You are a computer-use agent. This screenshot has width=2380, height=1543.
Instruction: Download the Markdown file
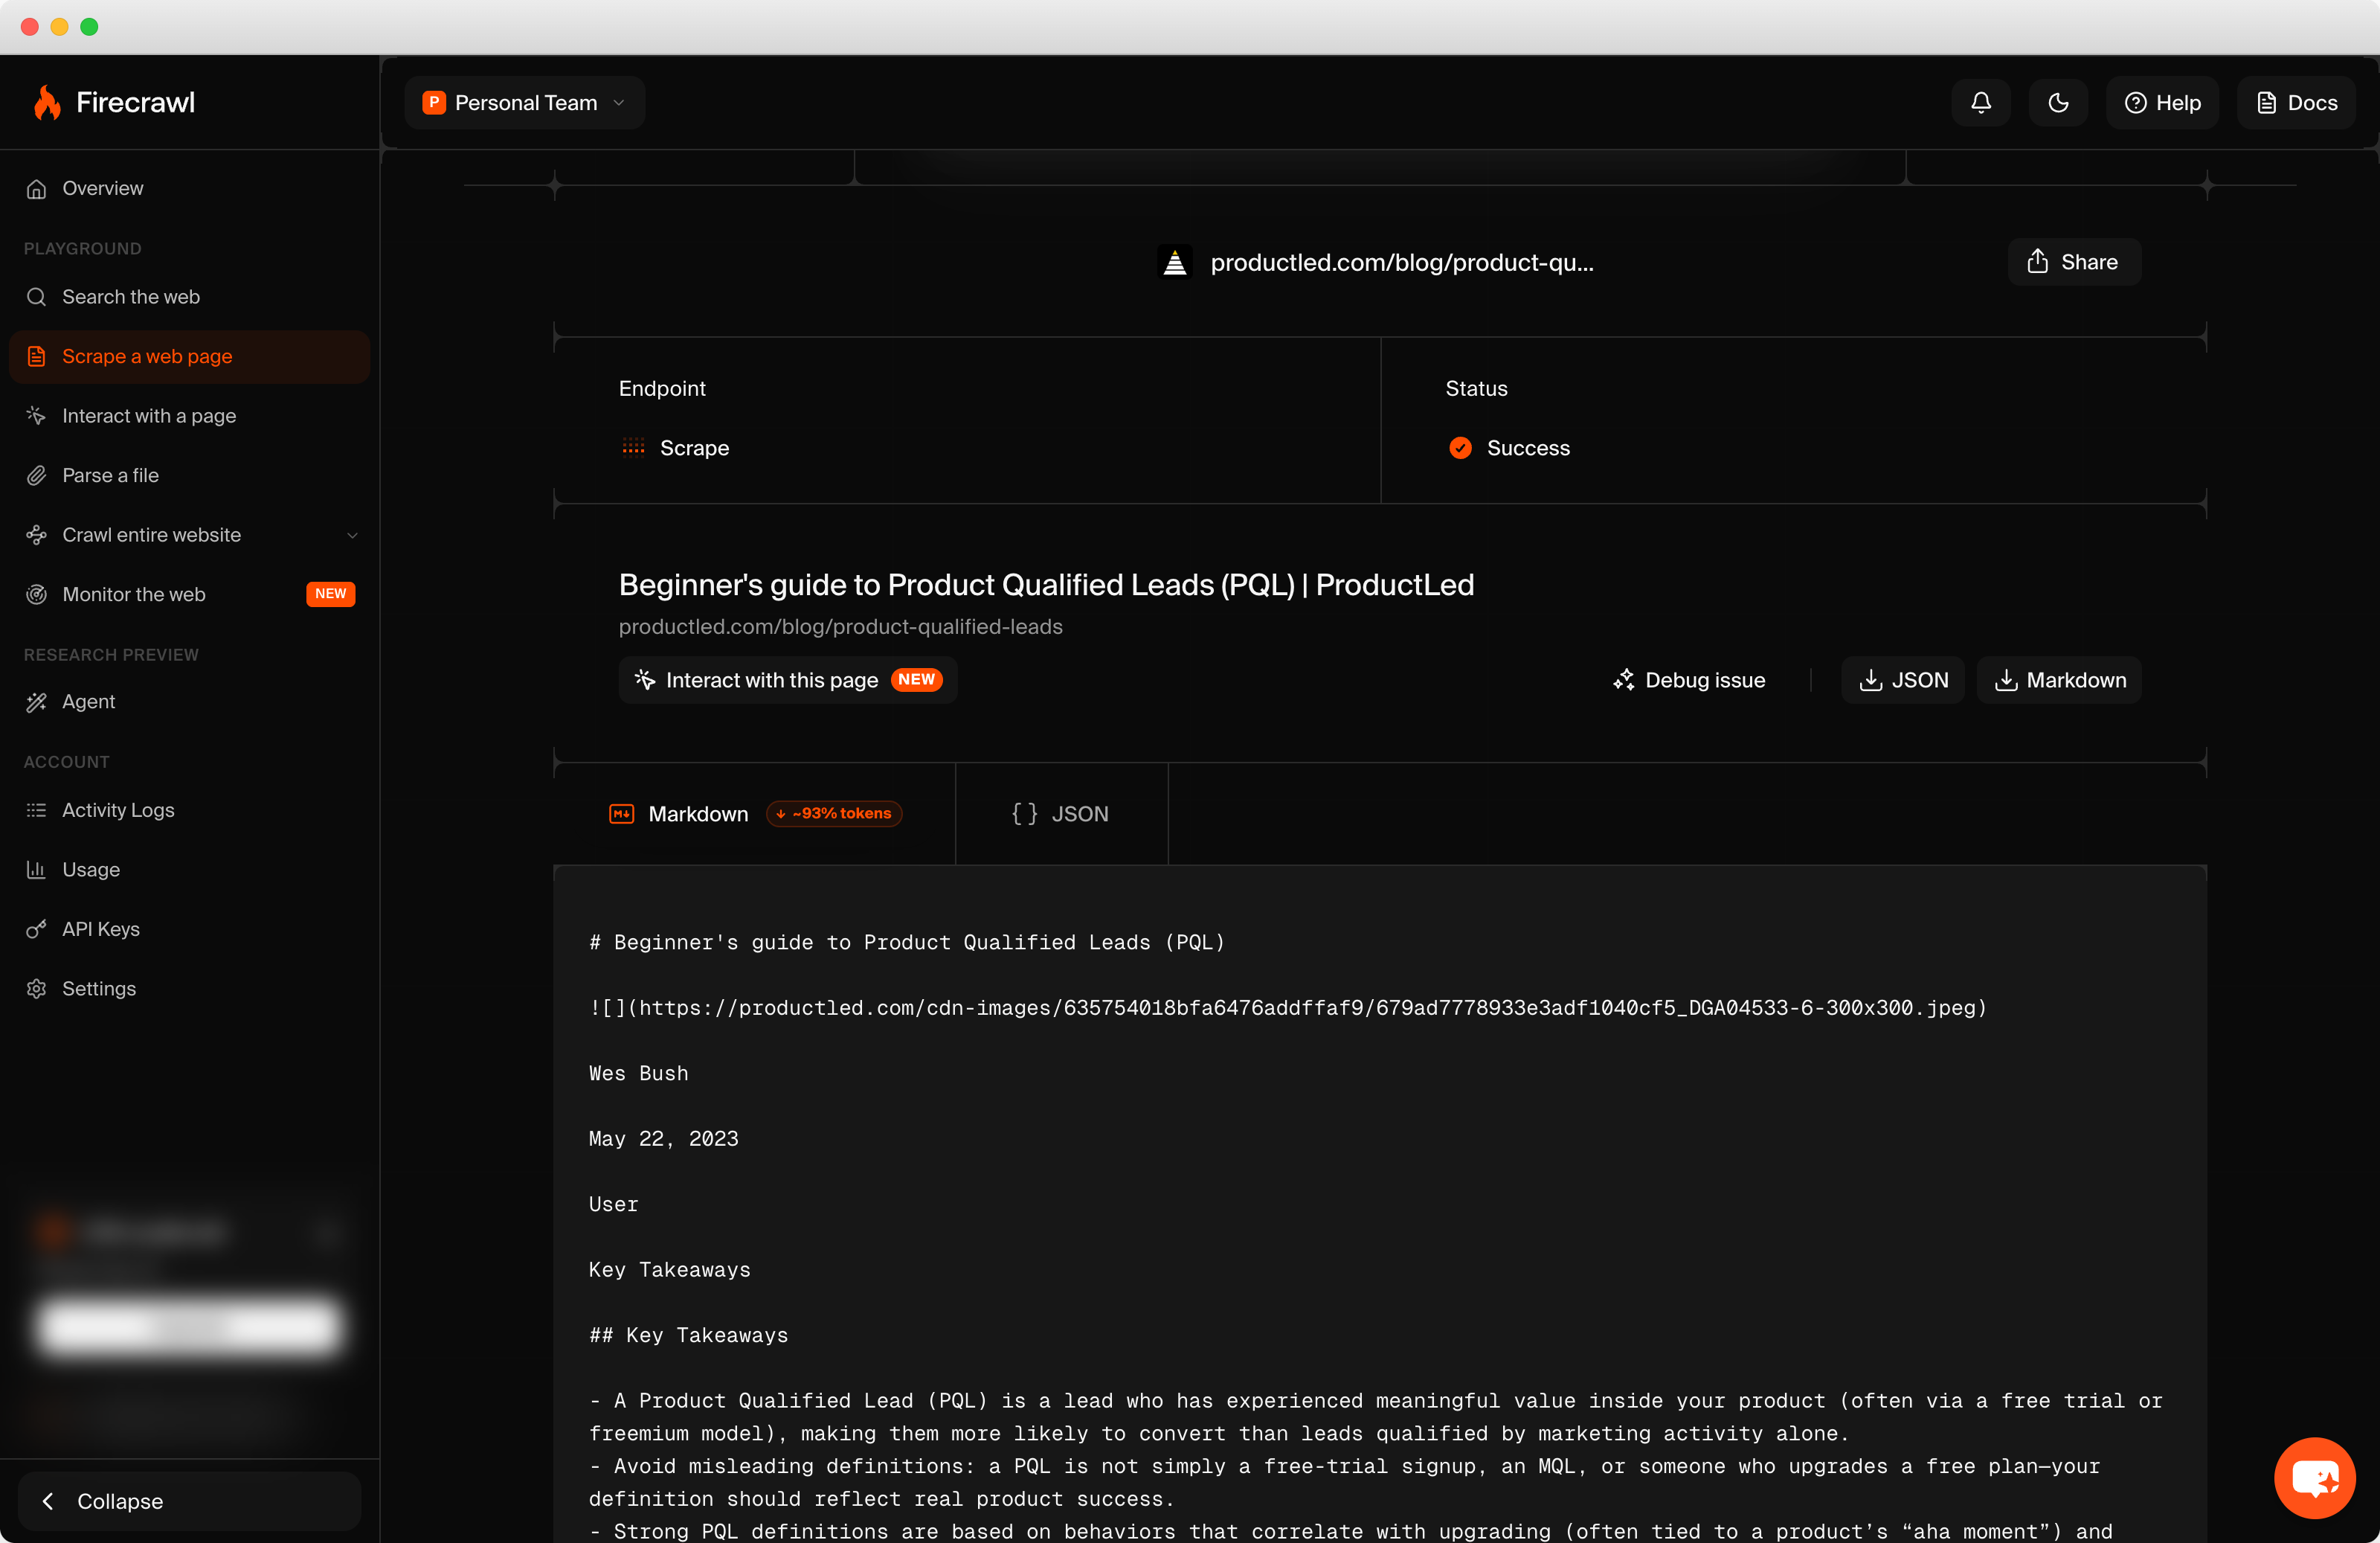pyautogui.click(x=2059, y=680)
